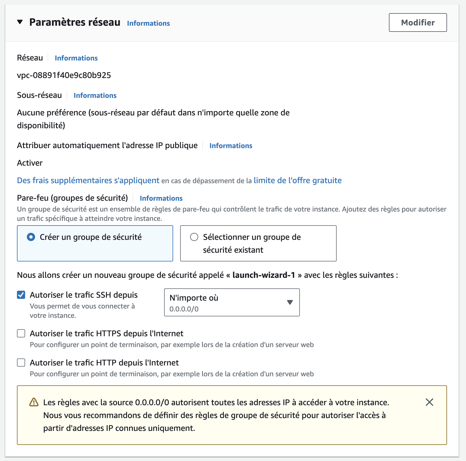Open Informations link for Pare-feu security groups
Image resolution: width=466 pixels, height=461 pixels.
tap(161, 198)
